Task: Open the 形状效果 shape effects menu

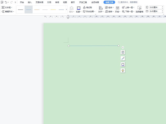Action: coord(89,12)
